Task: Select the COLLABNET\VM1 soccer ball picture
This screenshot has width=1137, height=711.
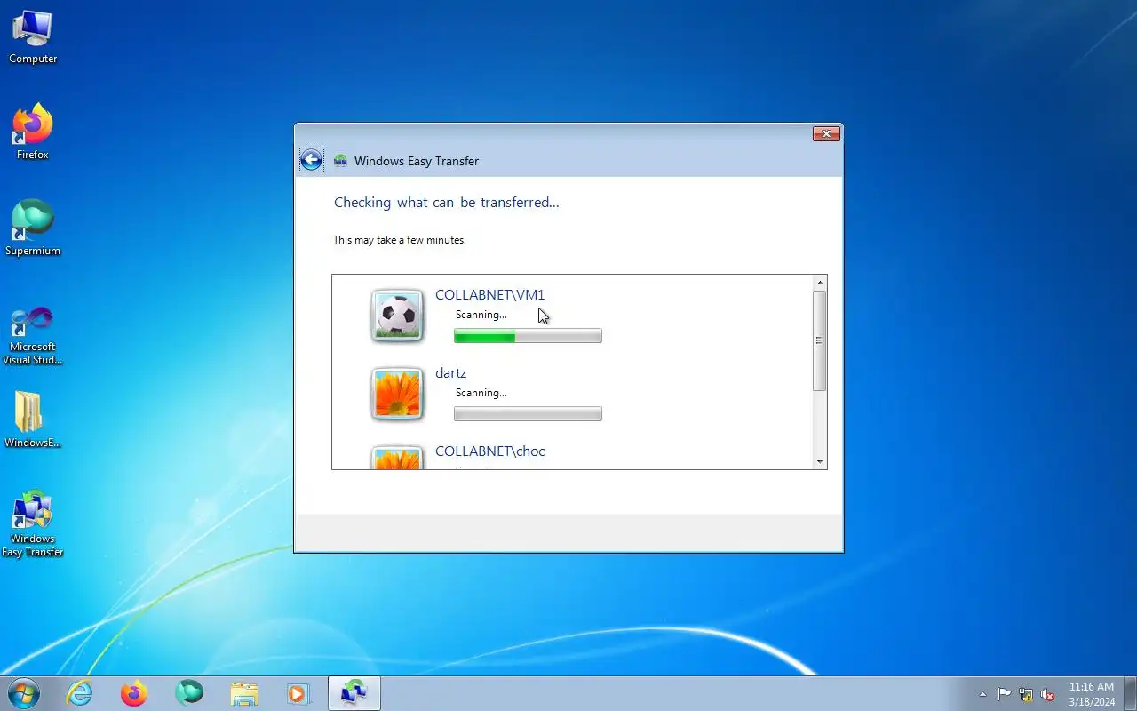Action: (397, 316)
